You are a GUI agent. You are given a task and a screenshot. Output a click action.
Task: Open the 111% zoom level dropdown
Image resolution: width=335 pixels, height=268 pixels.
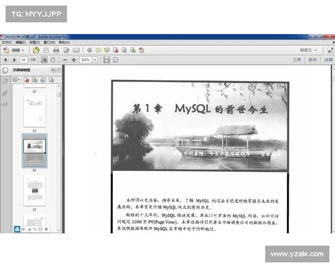tap(94, 60)
